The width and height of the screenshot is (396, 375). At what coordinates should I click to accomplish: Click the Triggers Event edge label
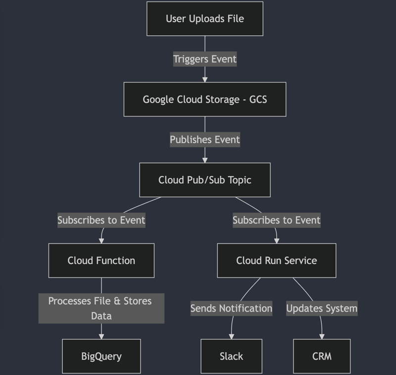click(x=205, y=59)
